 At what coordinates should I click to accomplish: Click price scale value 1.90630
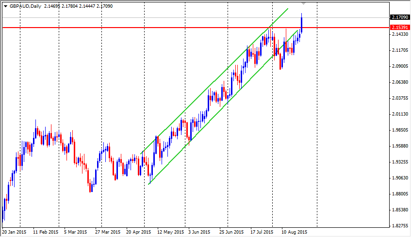[400, 178]
